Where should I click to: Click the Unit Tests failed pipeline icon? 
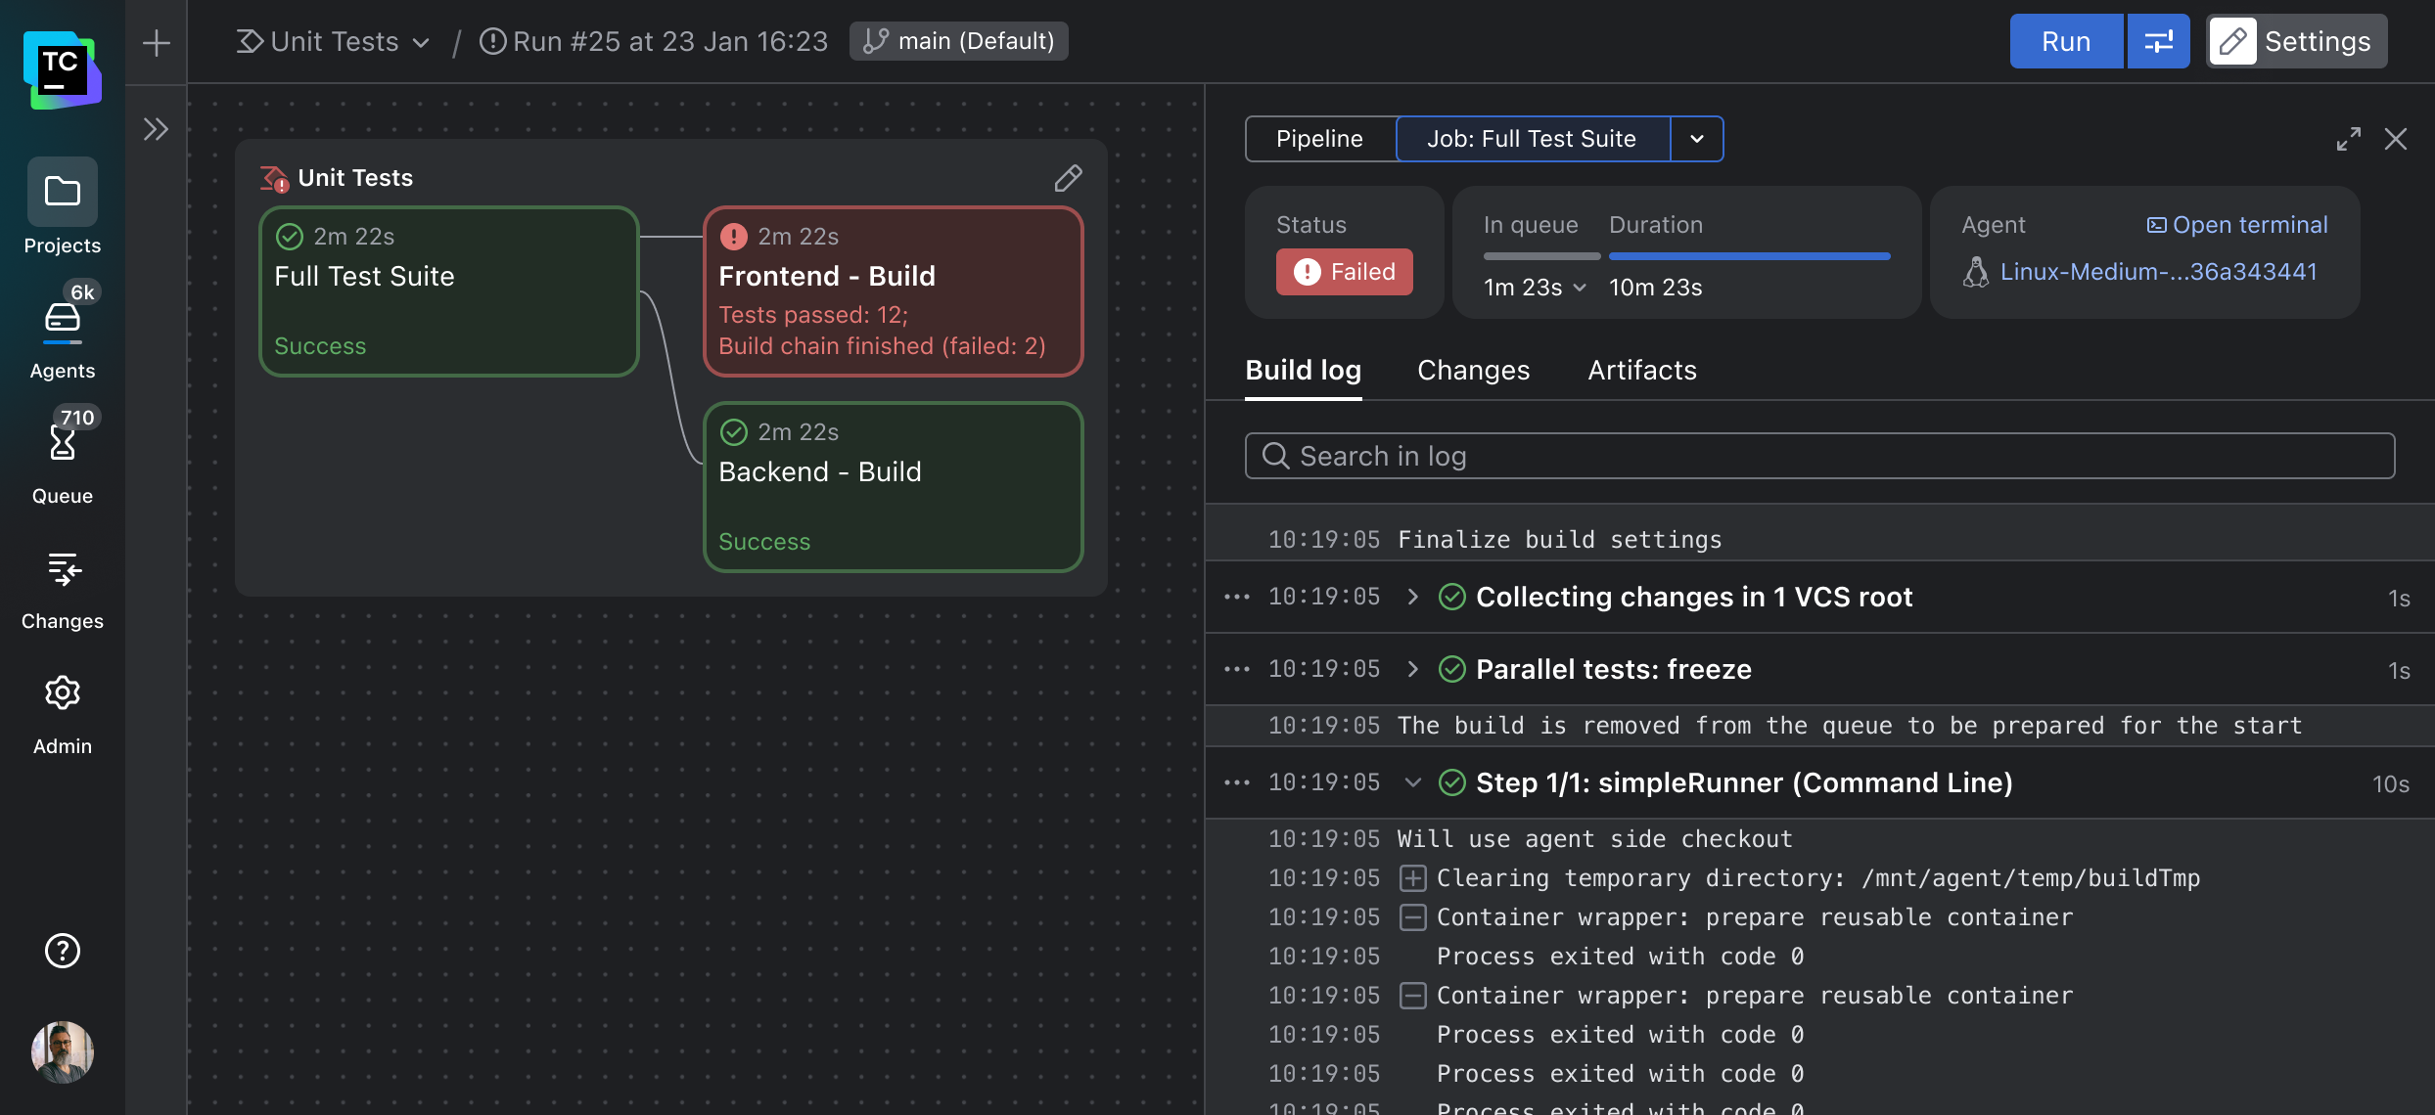click(x=274, y=178)
